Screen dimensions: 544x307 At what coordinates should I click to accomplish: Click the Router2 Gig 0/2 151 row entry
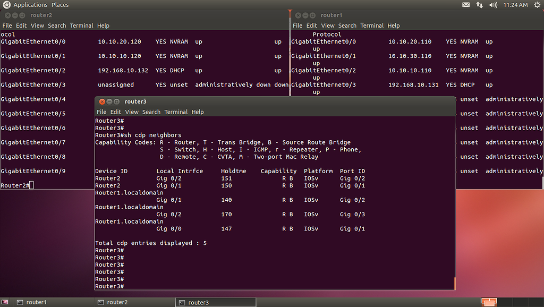tap(230, 178)
